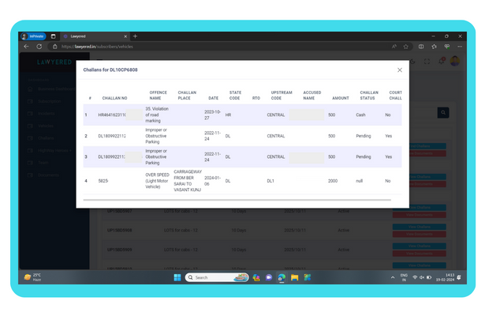Open the InPrivate profile indicator

click(33, 36)
